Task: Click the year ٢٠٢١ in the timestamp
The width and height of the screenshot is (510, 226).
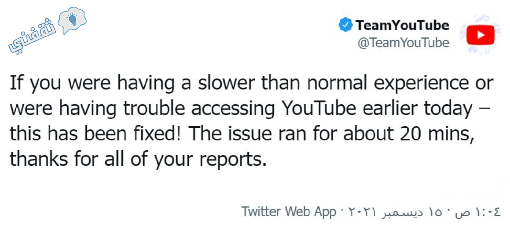Action: pyautogui.click(x=362, y=212)
